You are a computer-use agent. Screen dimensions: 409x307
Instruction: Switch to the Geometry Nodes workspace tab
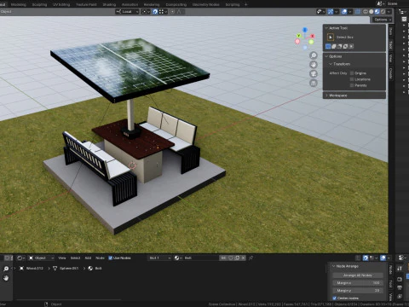click(x=205, y=4)
